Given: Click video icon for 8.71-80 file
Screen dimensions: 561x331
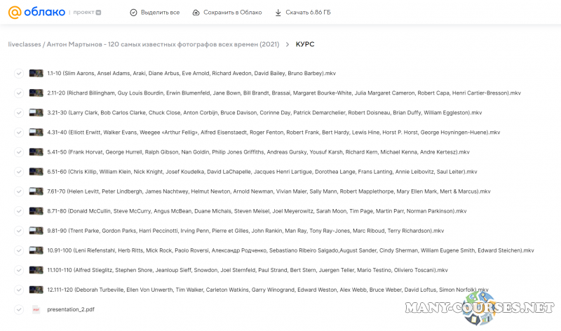Looking at the screenshot, I should [x=36, y=210].
